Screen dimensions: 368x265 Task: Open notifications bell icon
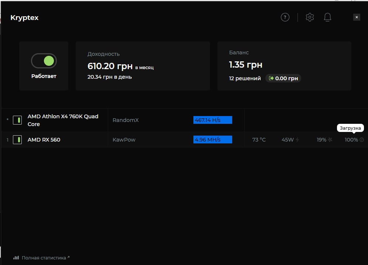click(x=327, y=17)
